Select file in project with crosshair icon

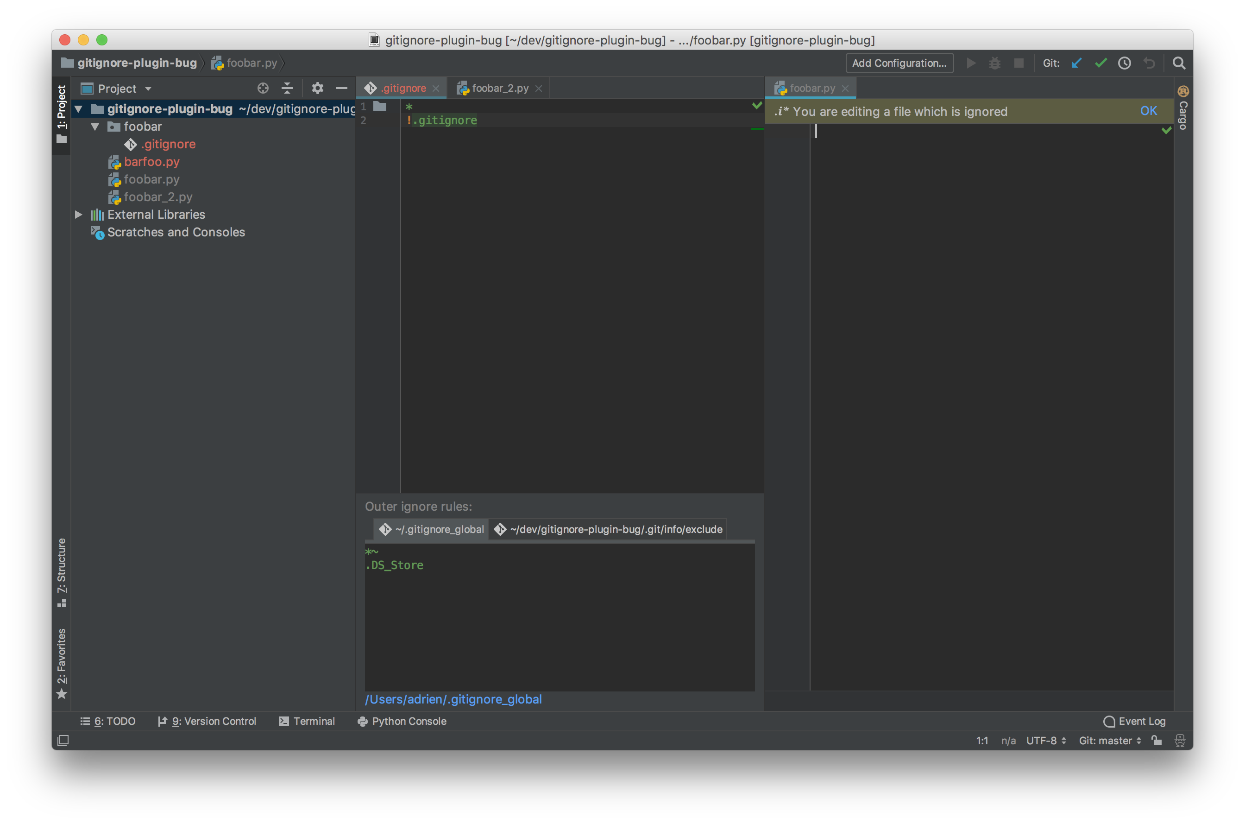(263, 88)
